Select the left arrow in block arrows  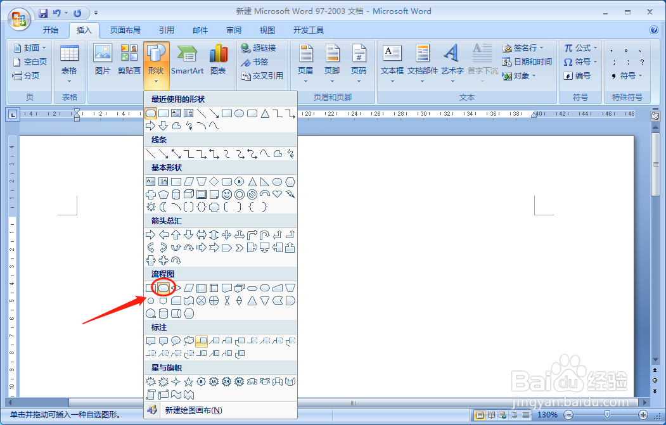163,234
